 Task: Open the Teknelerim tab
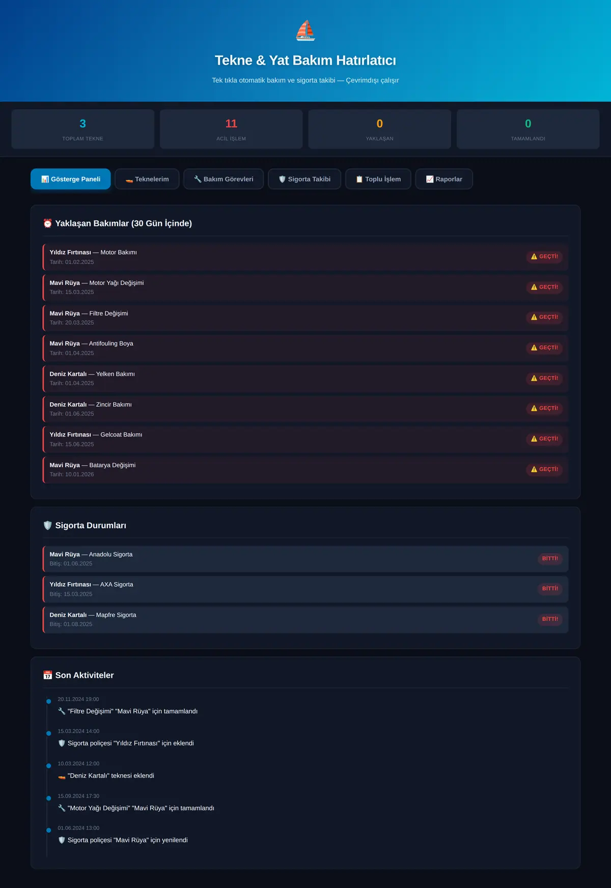coord(147,179)
